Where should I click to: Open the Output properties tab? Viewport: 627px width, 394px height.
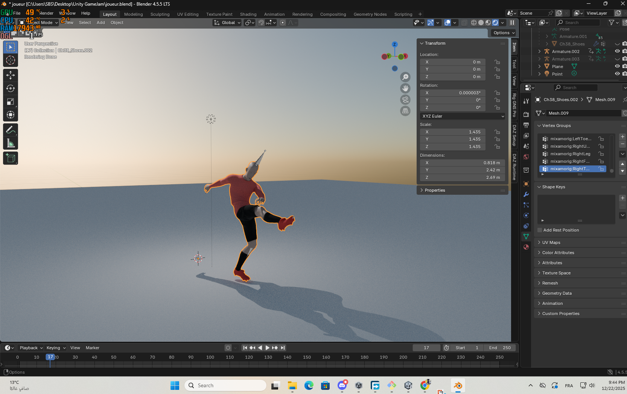click(526, 125)
